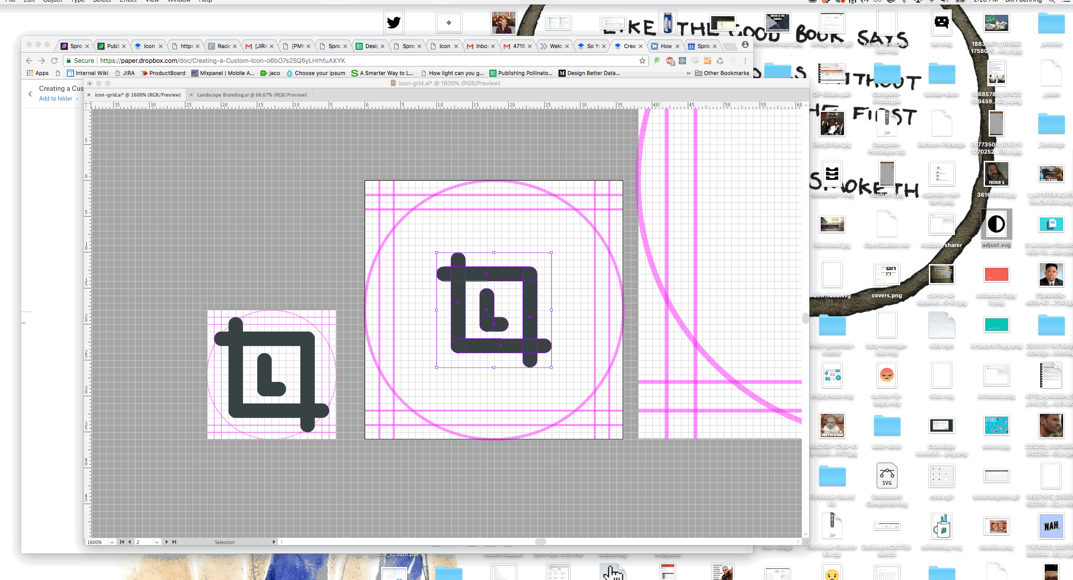The width and height of the screenshot is (1073, 580).
Task: Reload the Dropbox Paper page
Action: 54,61
